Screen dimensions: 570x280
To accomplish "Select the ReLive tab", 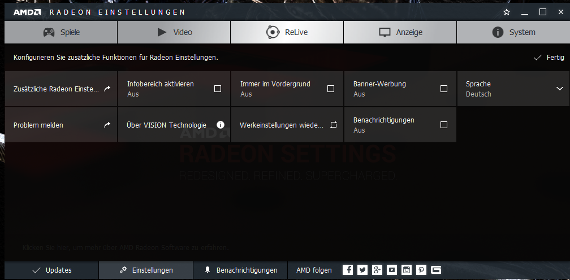I will [287, 32].
